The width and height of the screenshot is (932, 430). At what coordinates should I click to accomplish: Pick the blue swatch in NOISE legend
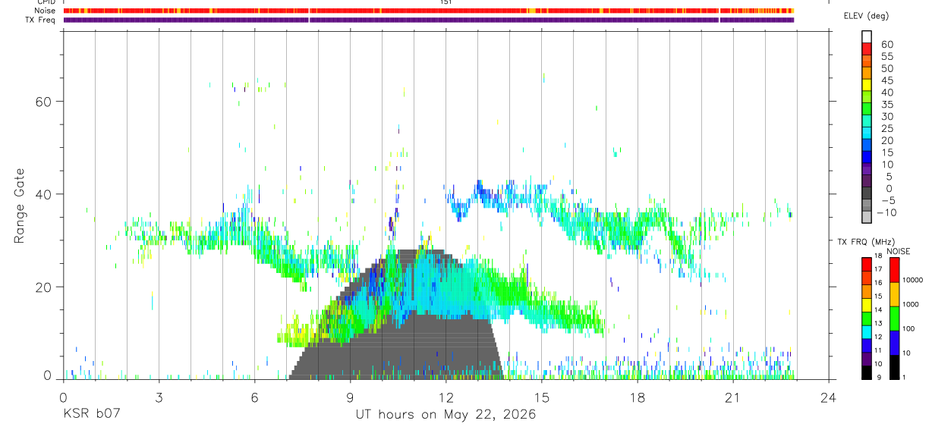click(x=894, y=343)
